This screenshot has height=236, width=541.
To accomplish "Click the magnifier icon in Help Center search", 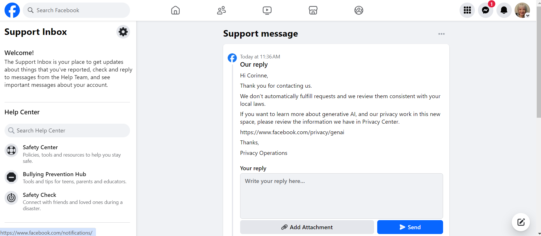I will tap(11, 130).
